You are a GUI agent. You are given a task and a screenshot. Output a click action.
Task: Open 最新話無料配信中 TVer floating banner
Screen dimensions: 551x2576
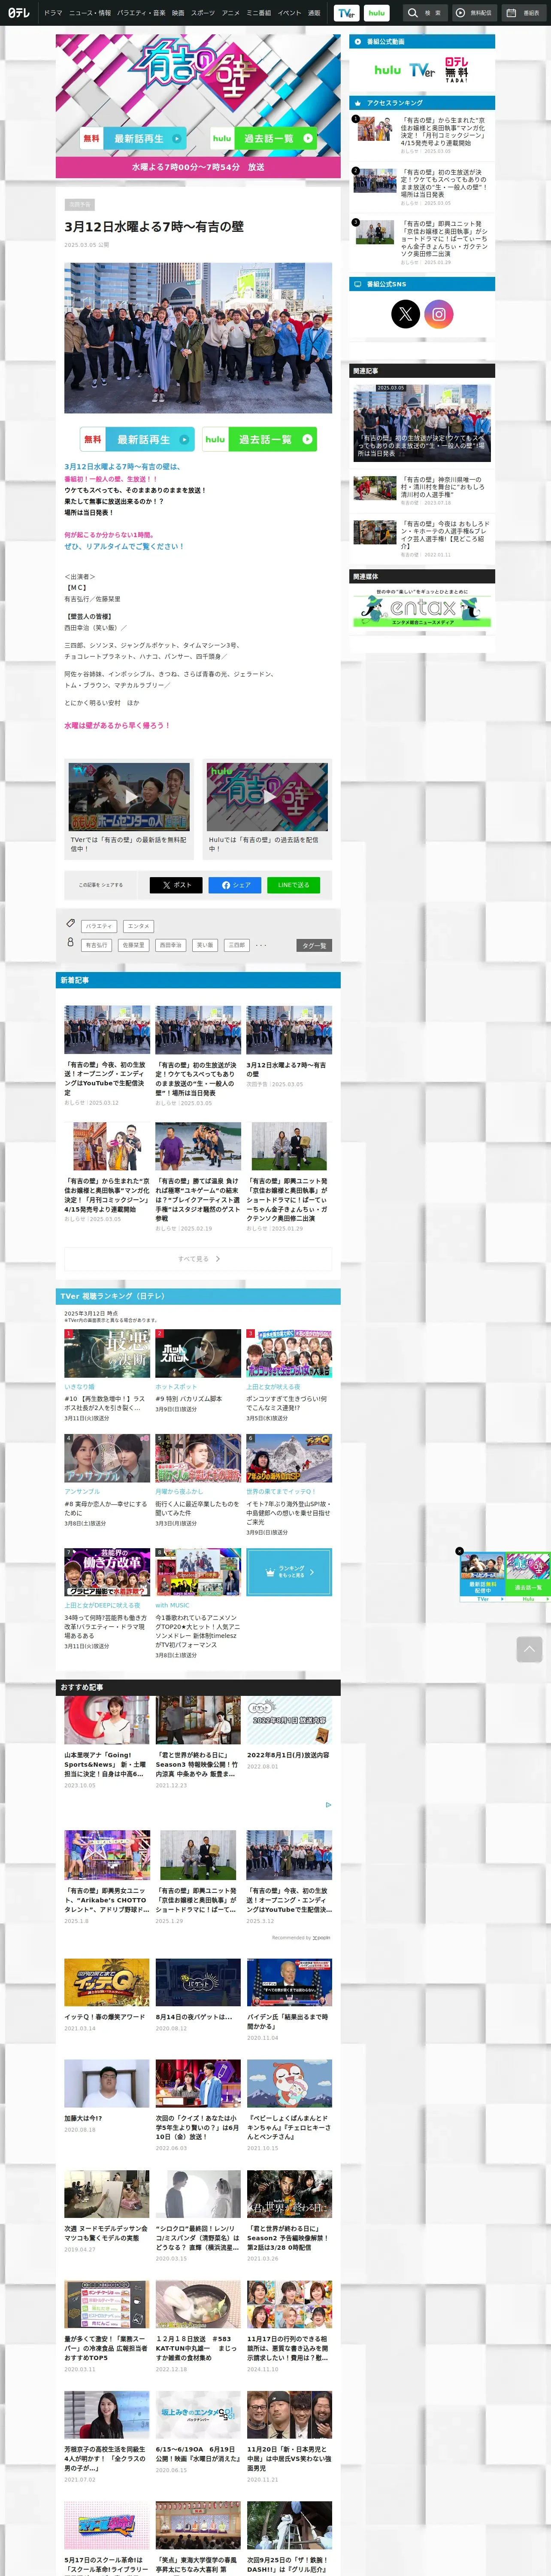coord(483,1576)
